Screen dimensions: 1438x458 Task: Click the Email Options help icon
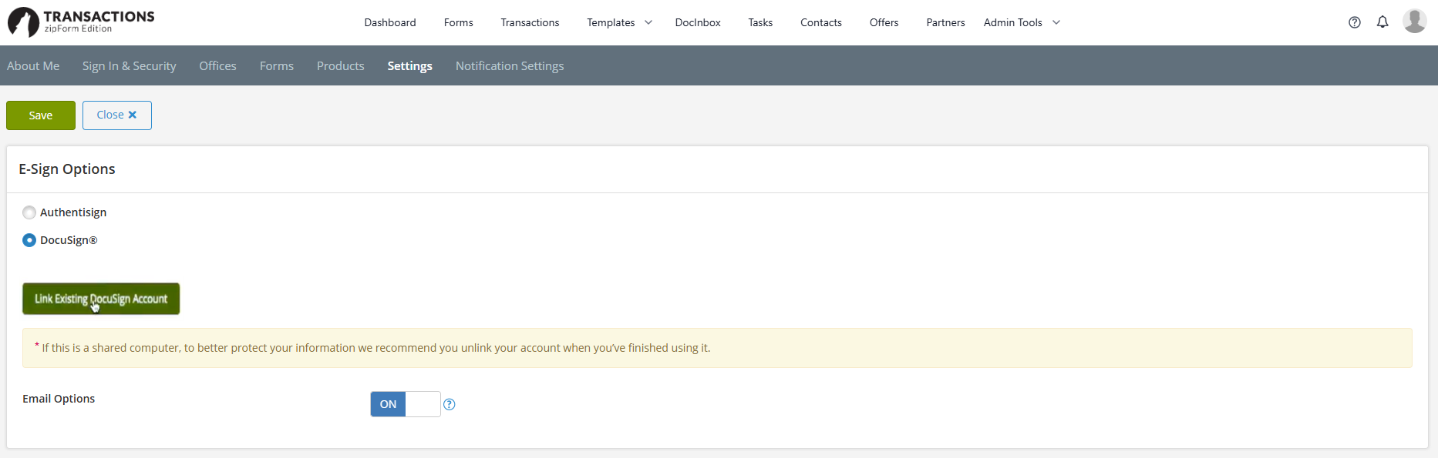click(x=450, y=404)
